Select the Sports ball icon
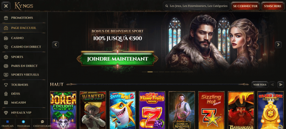The width and height of the screenshot is (286, 129). pos(6,57)
